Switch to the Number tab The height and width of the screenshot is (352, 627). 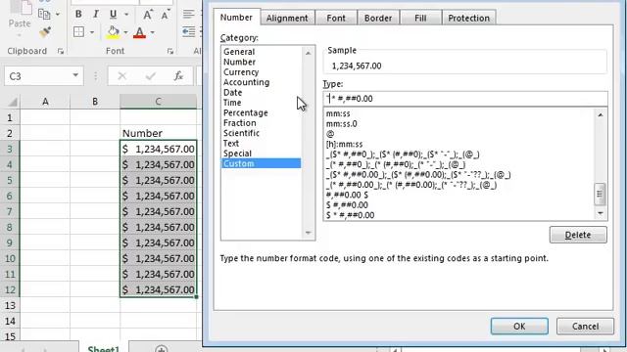click(236, 18)
